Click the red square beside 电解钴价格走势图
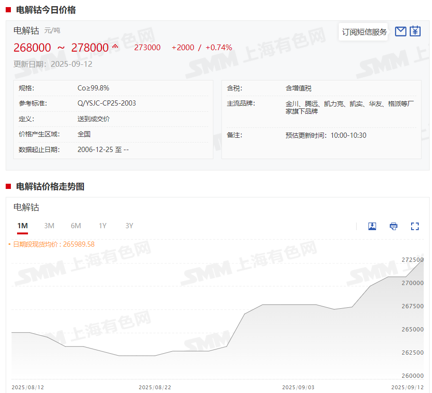 tap(8, 187)
